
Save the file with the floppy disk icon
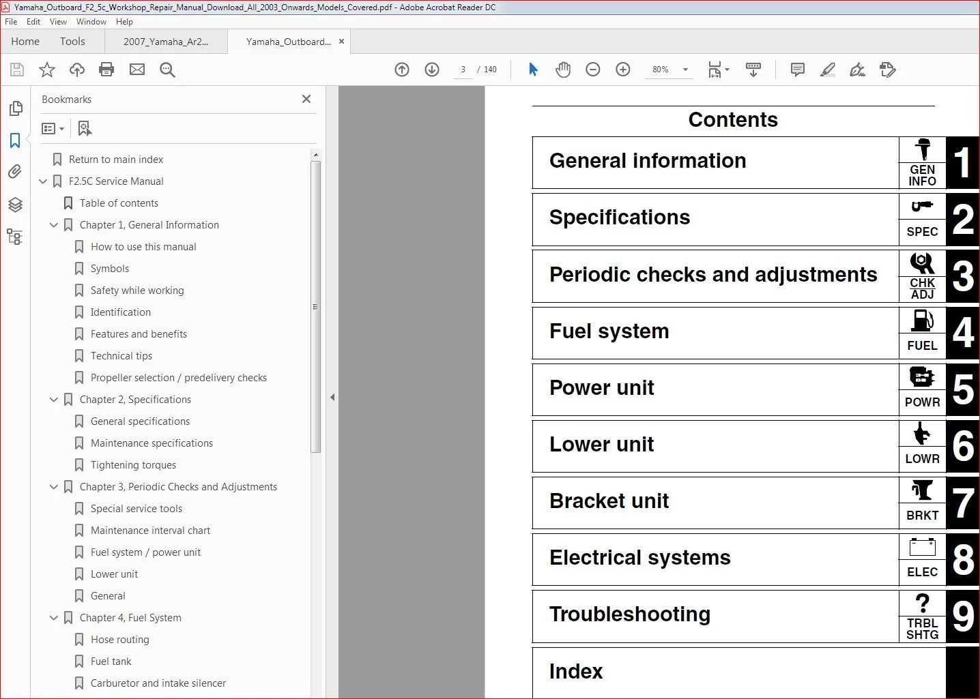[x=17, y=70]
